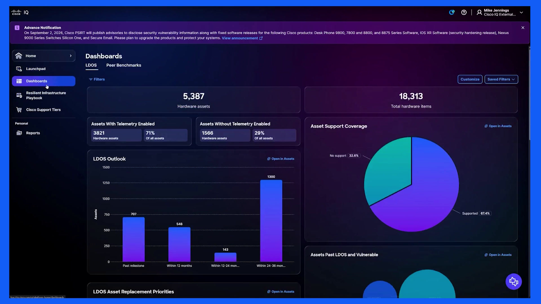Open in Assets for LDOS Asset Replacement Priorities

click(x=281, y=292)
